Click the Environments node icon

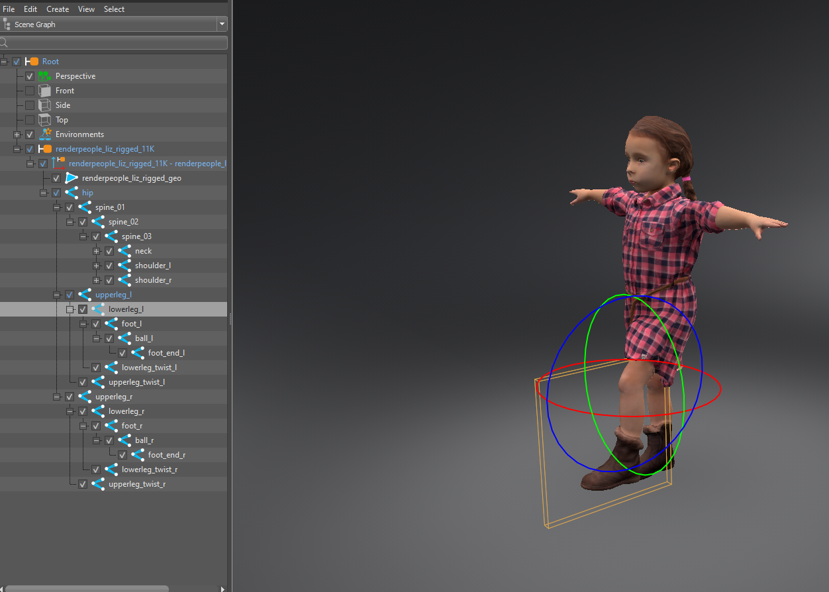click(x=45, y=134)
